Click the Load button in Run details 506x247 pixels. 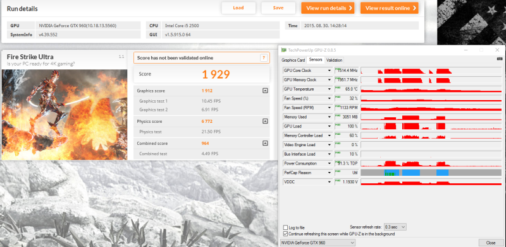pyautogui.click(x=238, y=8)
